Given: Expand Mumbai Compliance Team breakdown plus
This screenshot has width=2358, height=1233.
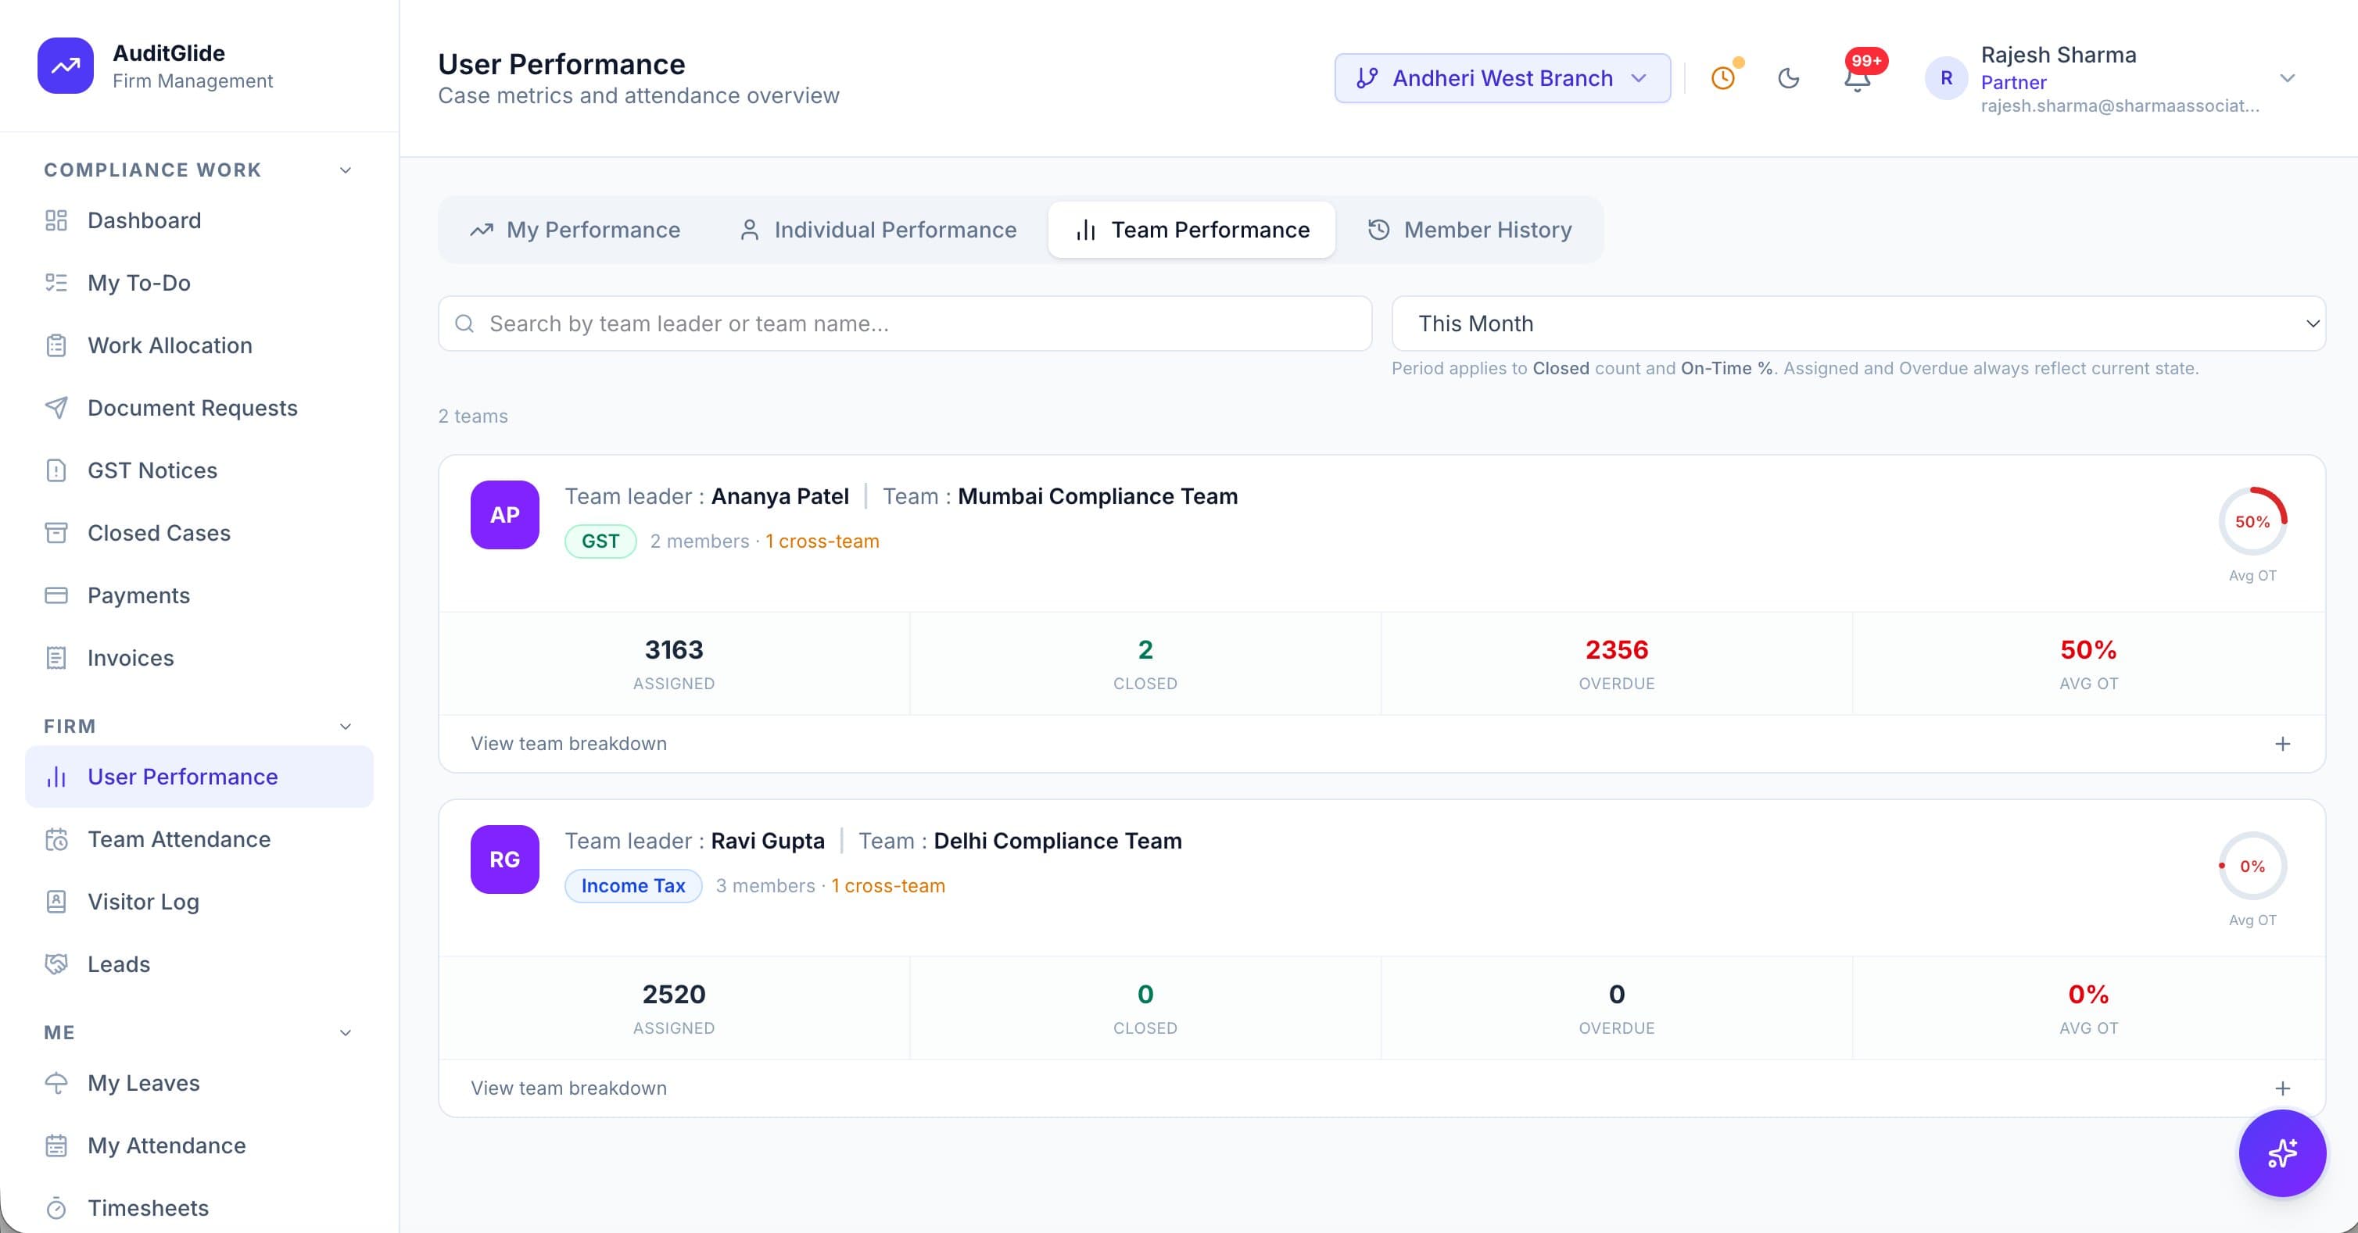Looking at the screenshot, I should [x=2282, y=744].
